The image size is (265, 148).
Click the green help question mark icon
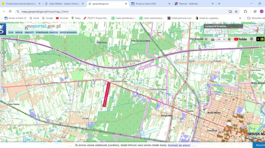click(229, 39)
